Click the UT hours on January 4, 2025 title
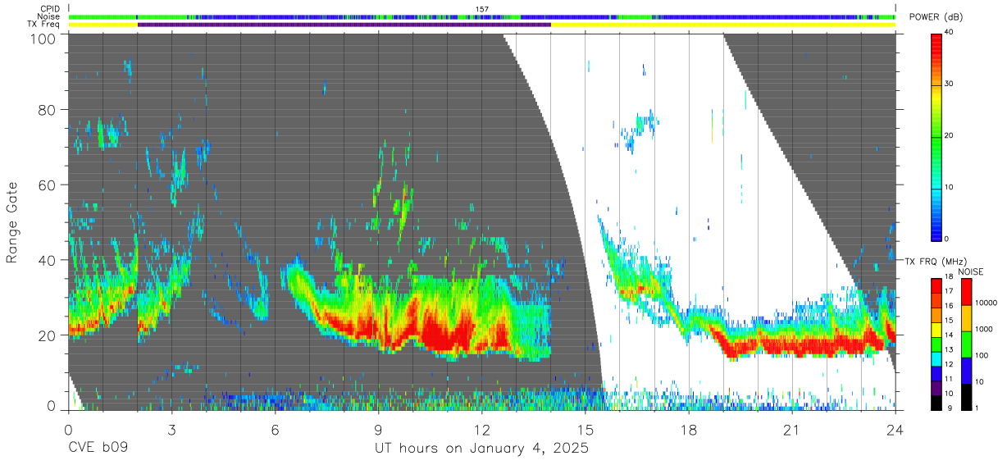 pos(482,449)
